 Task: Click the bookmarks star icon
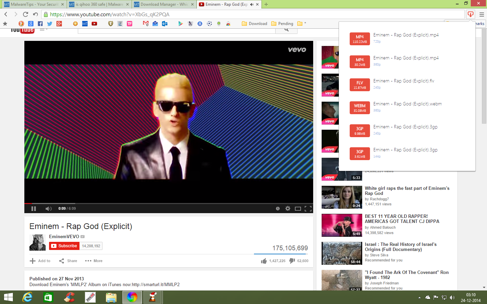[5, 24]
